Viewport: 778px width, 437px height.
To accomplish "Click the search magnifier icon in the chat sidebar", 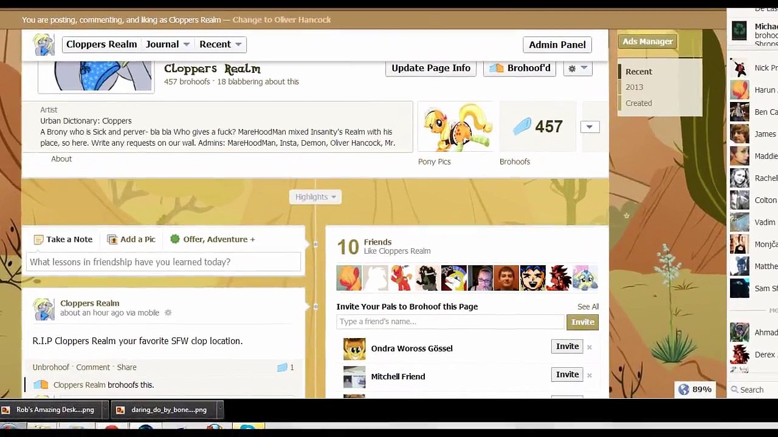I will (x=735, y=390).
